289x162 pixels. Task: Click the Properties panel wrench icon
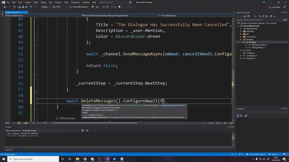click(x=246, y=116)
